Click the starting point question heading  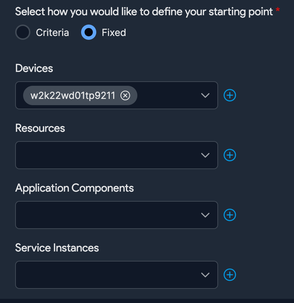pos(144,11)
